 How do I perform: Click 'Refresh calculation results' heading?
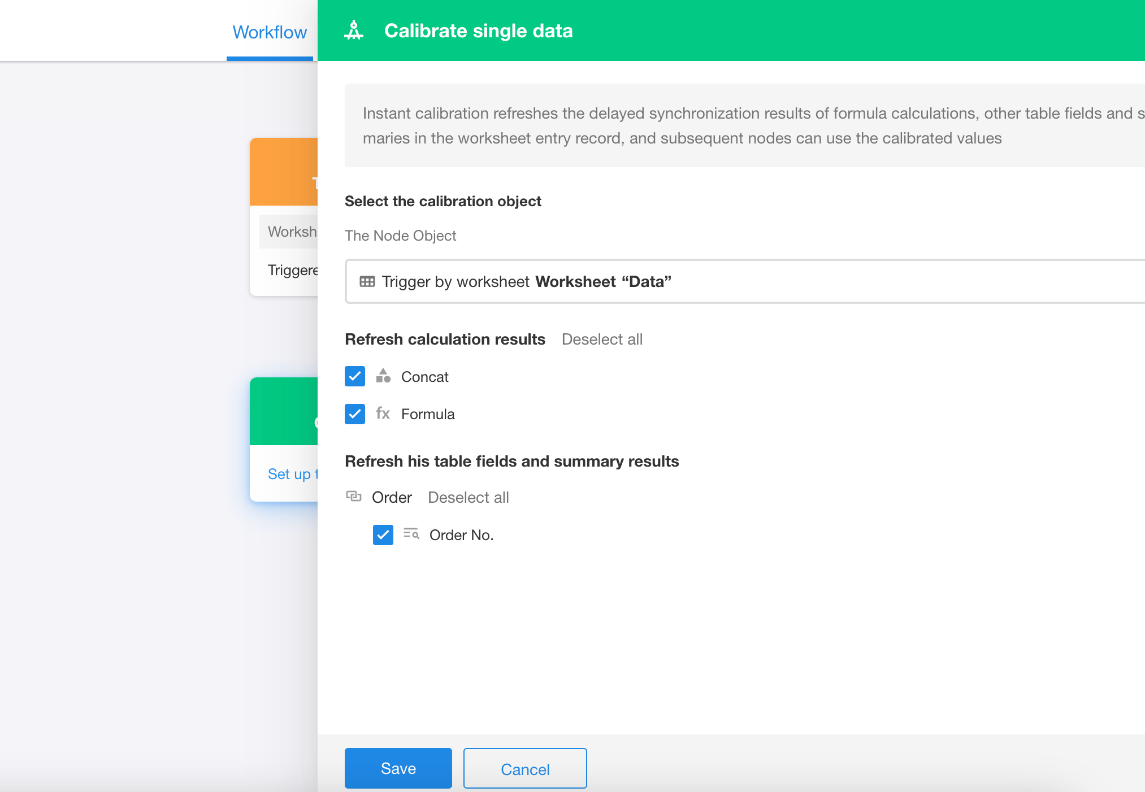click(445, 339)
